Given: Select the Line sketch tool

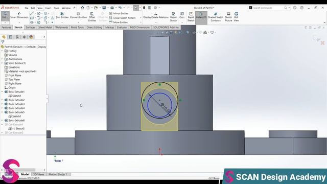Looking at the screenshot, I should click(x=32, y=13).
